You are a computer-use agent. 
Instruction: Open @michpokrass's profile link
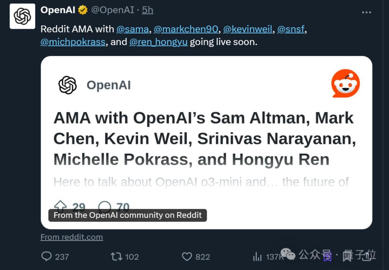click(x=72, y=42)
